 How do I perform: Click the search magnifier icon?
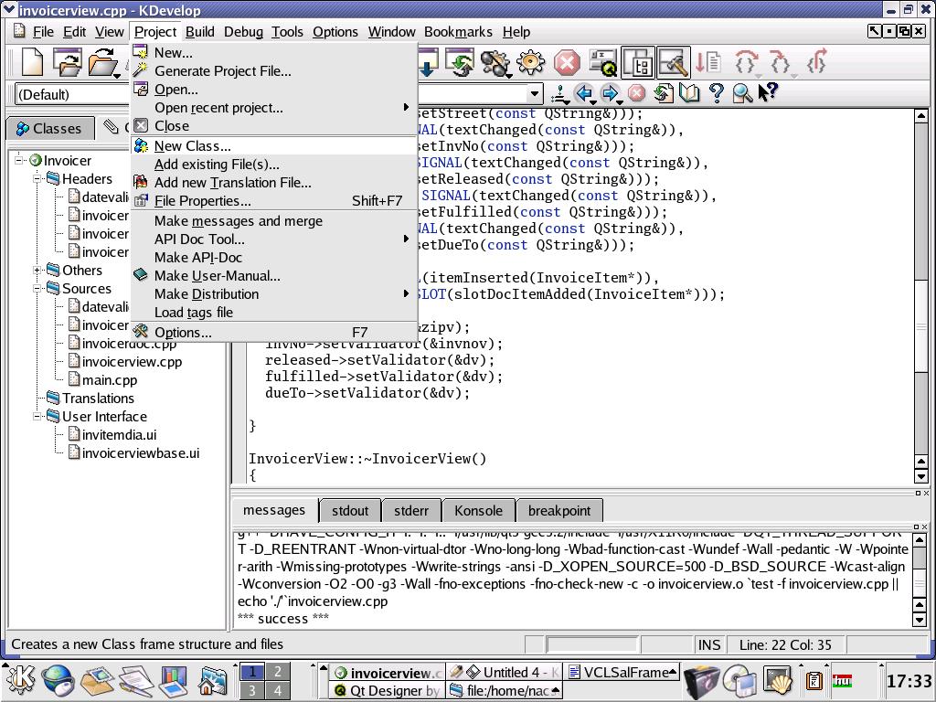[742, 93]
